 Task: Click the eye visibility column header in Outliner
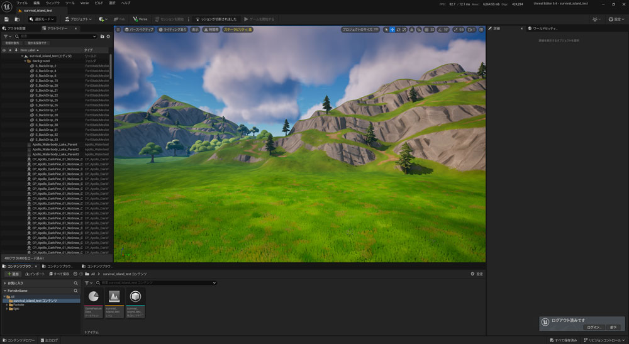click(4, 50)
